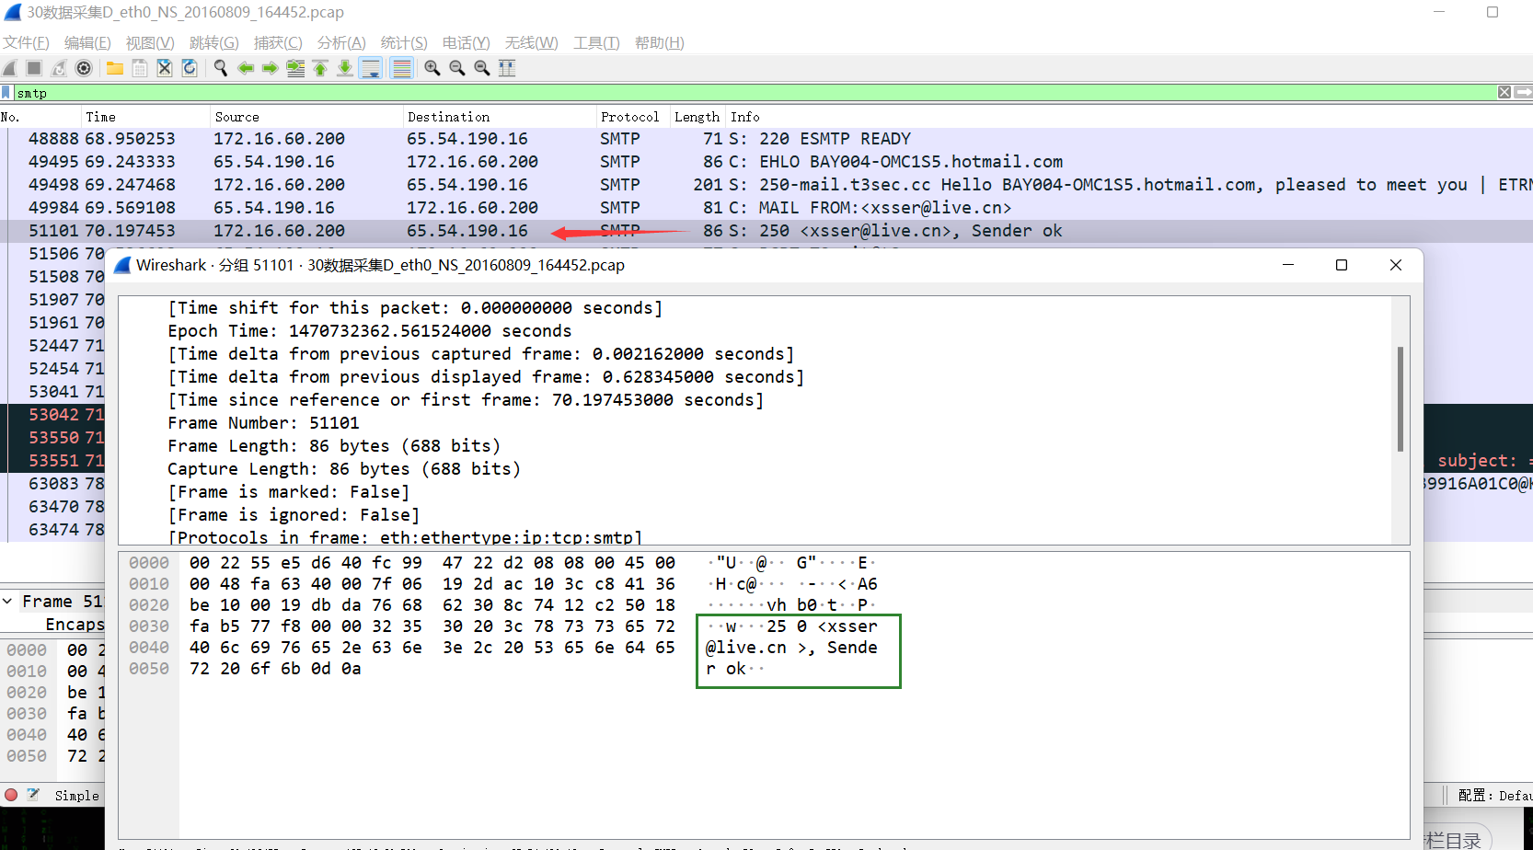Sort by the Info column header
1533x850 pixels.
click(x=1130, y=117)
